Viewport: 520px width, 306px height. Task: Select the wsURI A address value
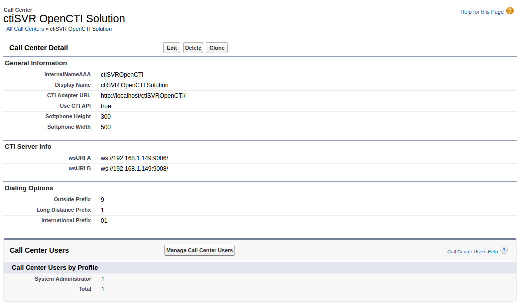point(134,158)
